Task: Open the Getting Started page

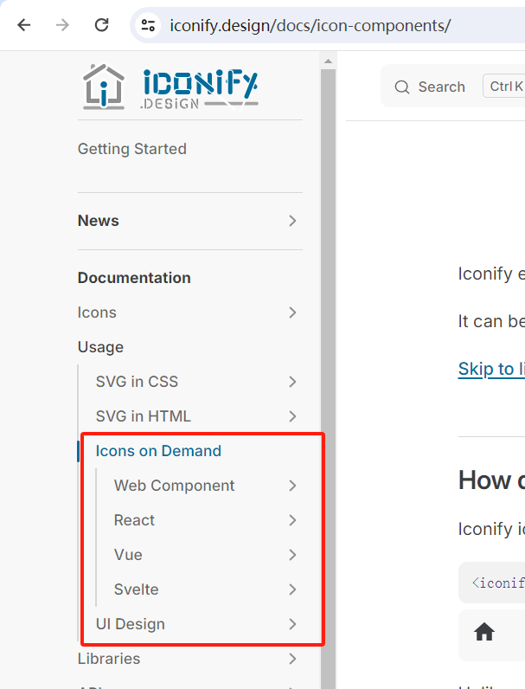Action: pos(132,149)
